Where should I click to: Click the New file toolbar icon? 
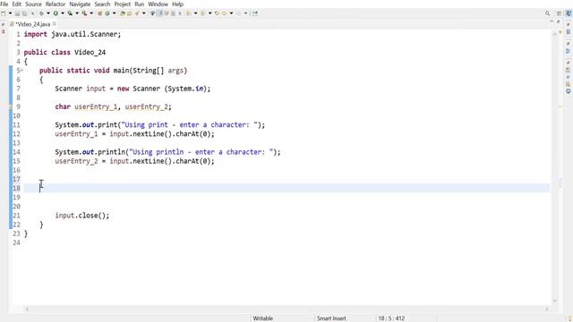click(x=4, y=13)
